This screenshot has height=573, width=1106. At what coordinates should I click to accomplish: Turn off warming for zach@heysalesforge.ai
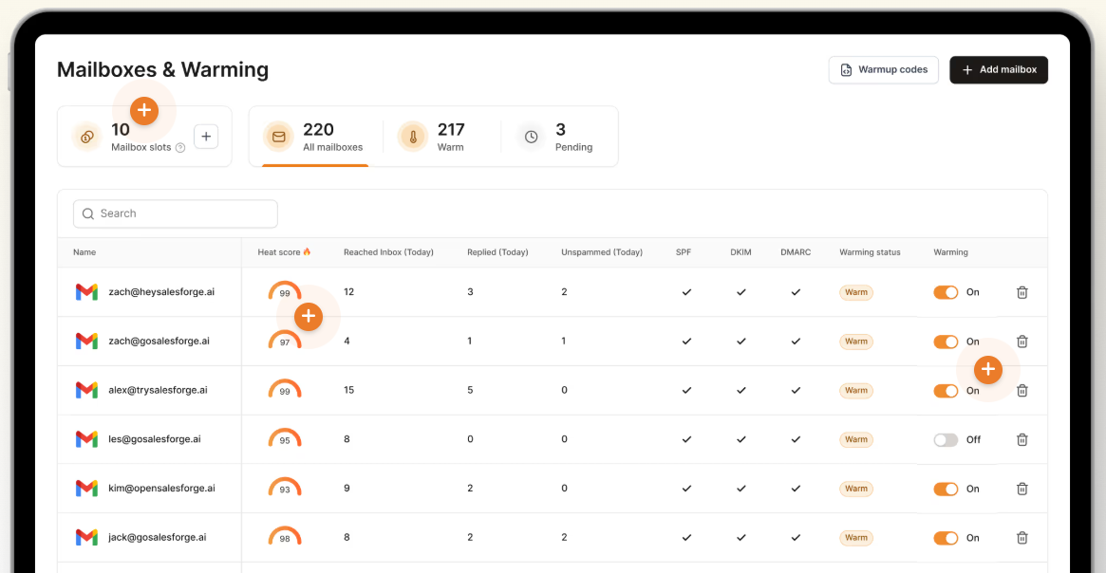(x=946, y=292)
